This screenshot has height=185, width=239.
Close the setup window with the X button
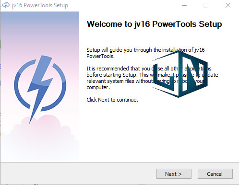228,5
